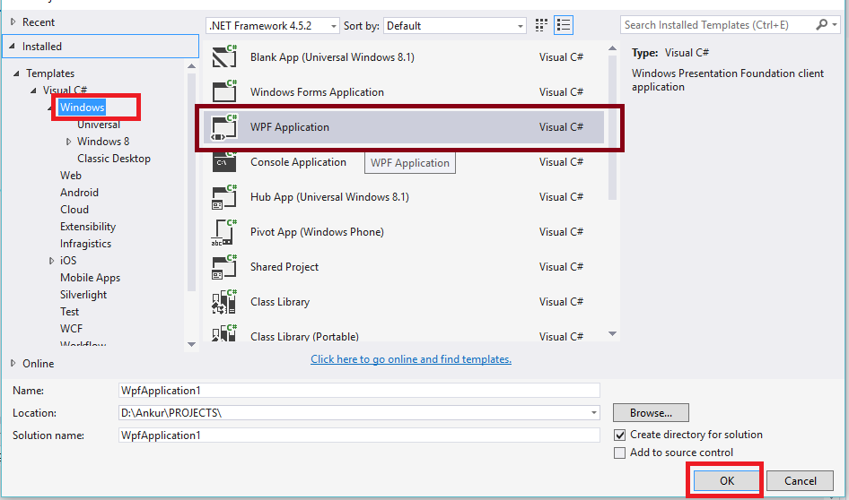Open the .NET Framework version dropdown

point(273,26)
